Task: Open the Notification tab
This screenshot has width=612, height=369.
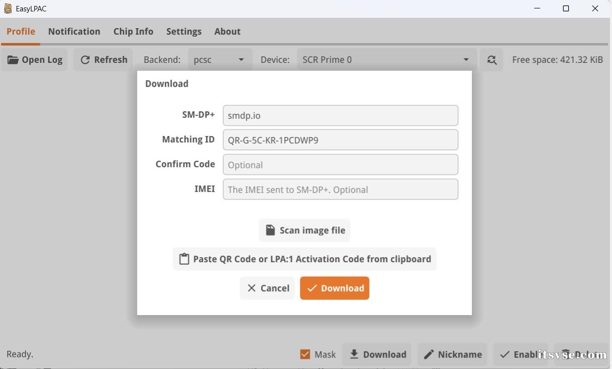Action: [74, 32]
